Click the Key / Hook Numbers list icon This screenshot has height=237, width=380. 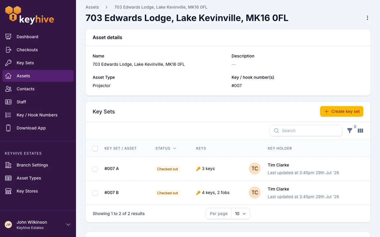8,115
